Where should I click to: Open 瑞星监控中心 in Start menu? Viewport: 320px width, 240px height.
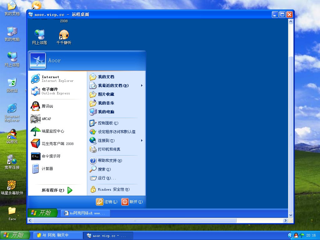pyautogui.click(x=57, y=131)
